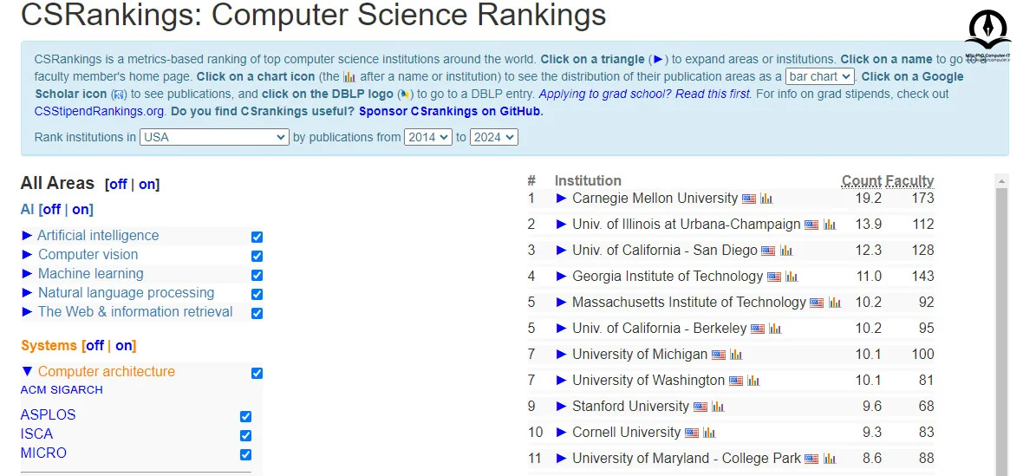Click the US flag next to Stanford University
Image resolution: width=1023 pixels, height=476 pixels.
coord(700,408)
